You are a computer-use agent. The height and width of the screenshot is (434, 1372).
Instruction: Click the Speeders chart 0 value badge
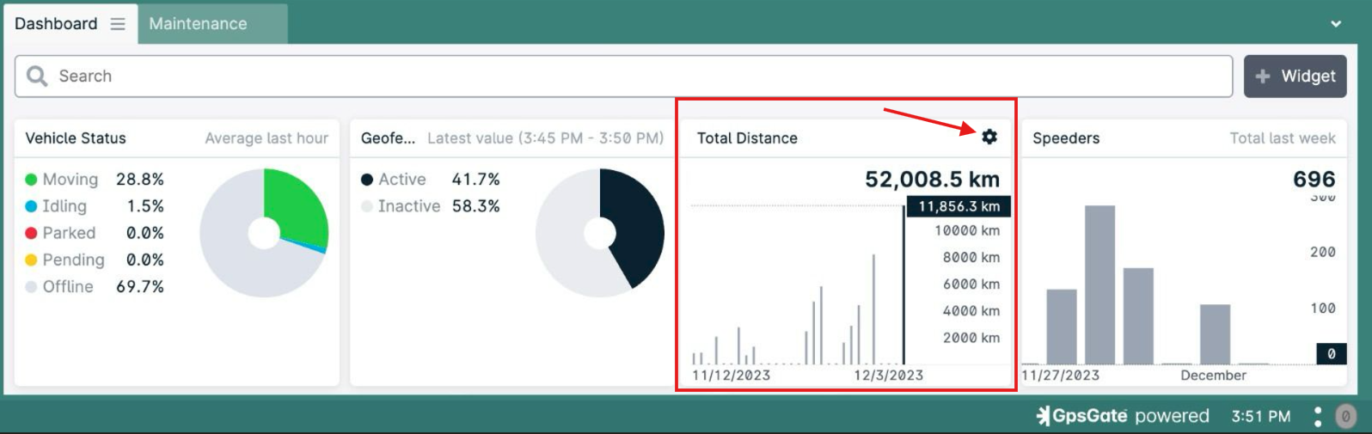(x=1332, y=354)
